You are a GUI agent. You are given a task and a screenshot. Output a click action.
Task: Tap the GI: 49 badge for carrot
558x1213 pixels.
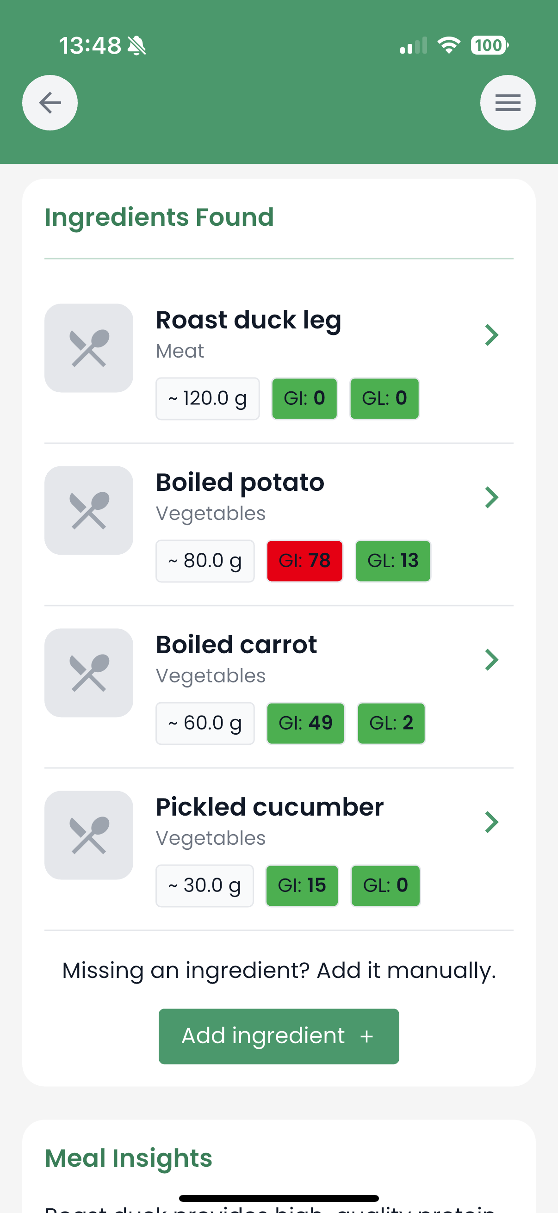[x=305, y=723]
